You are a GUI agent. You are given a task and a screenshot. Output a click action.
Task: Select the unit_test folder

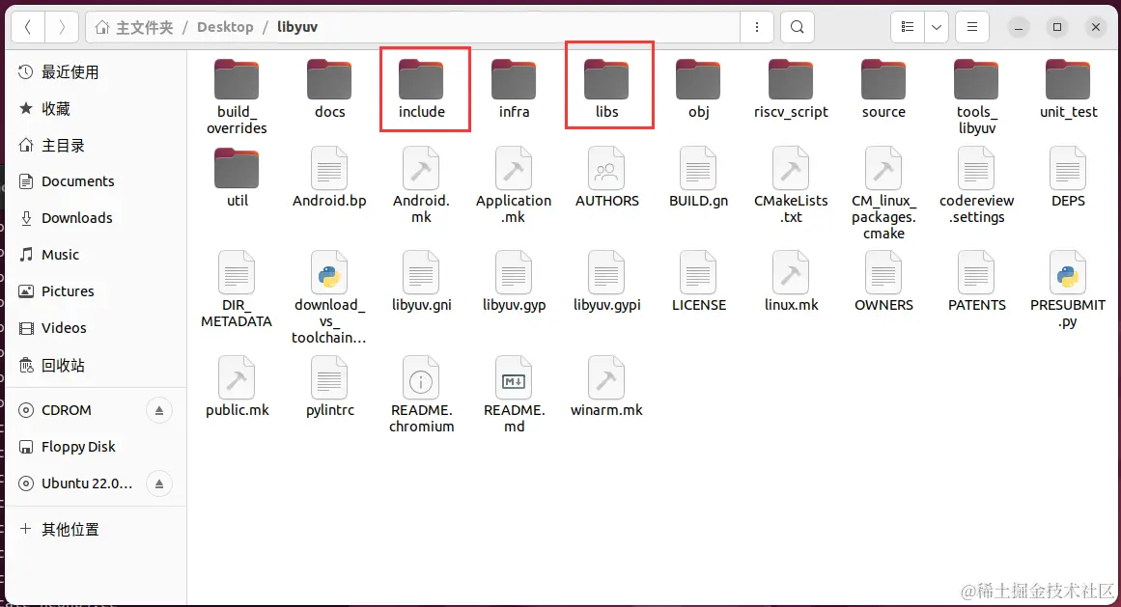(x=1068, y=89)
